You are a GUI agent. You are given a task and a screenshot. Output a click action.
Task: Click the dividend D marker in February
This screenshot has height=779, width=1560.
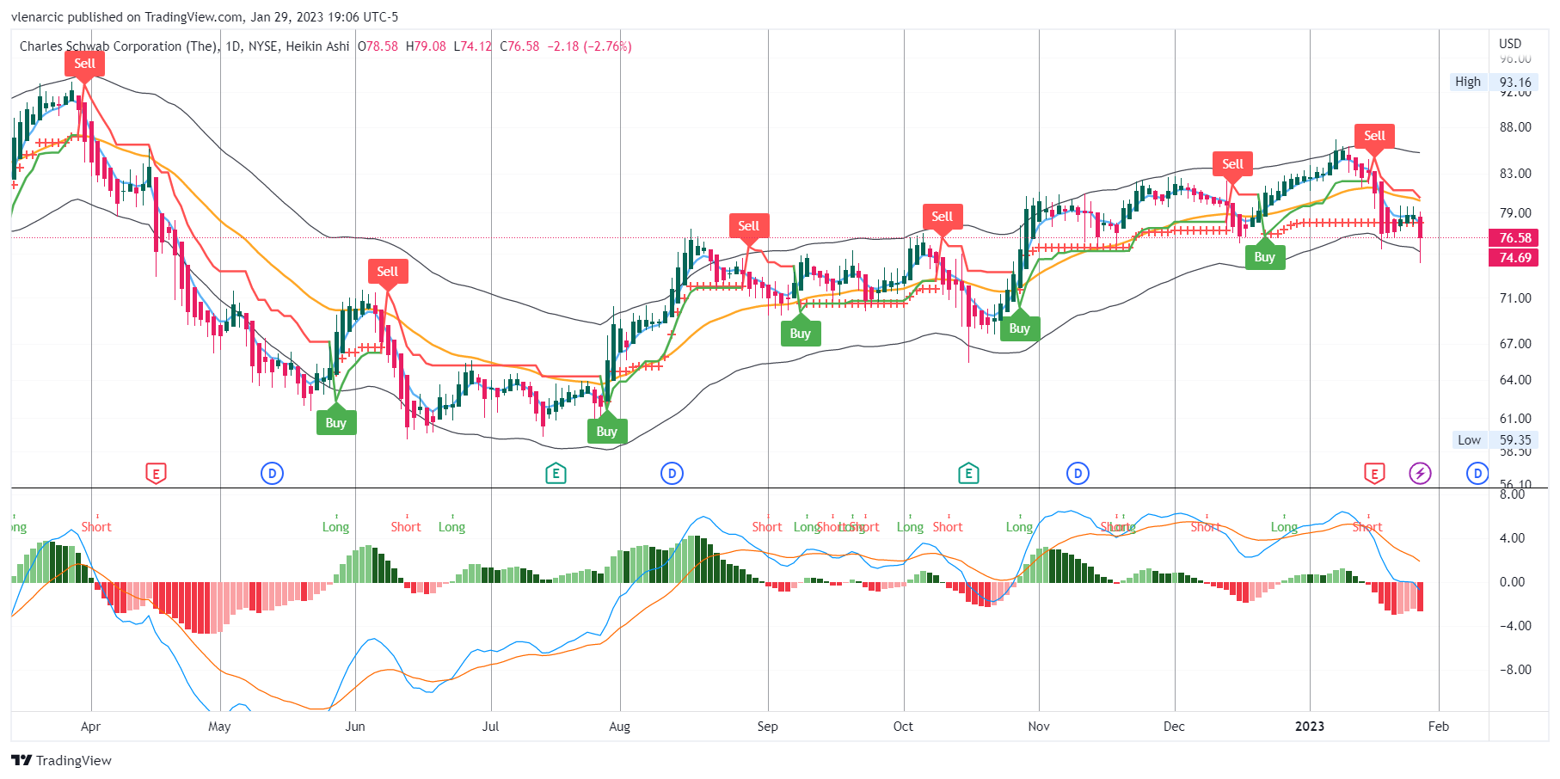tap(1477, 473)
